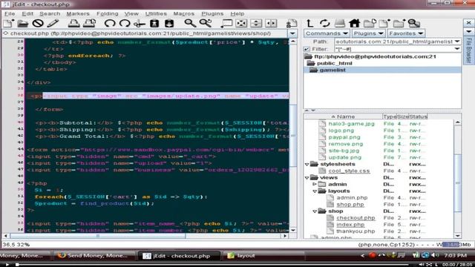Open the File menu
475x267 pixels.
click(10, 13)
